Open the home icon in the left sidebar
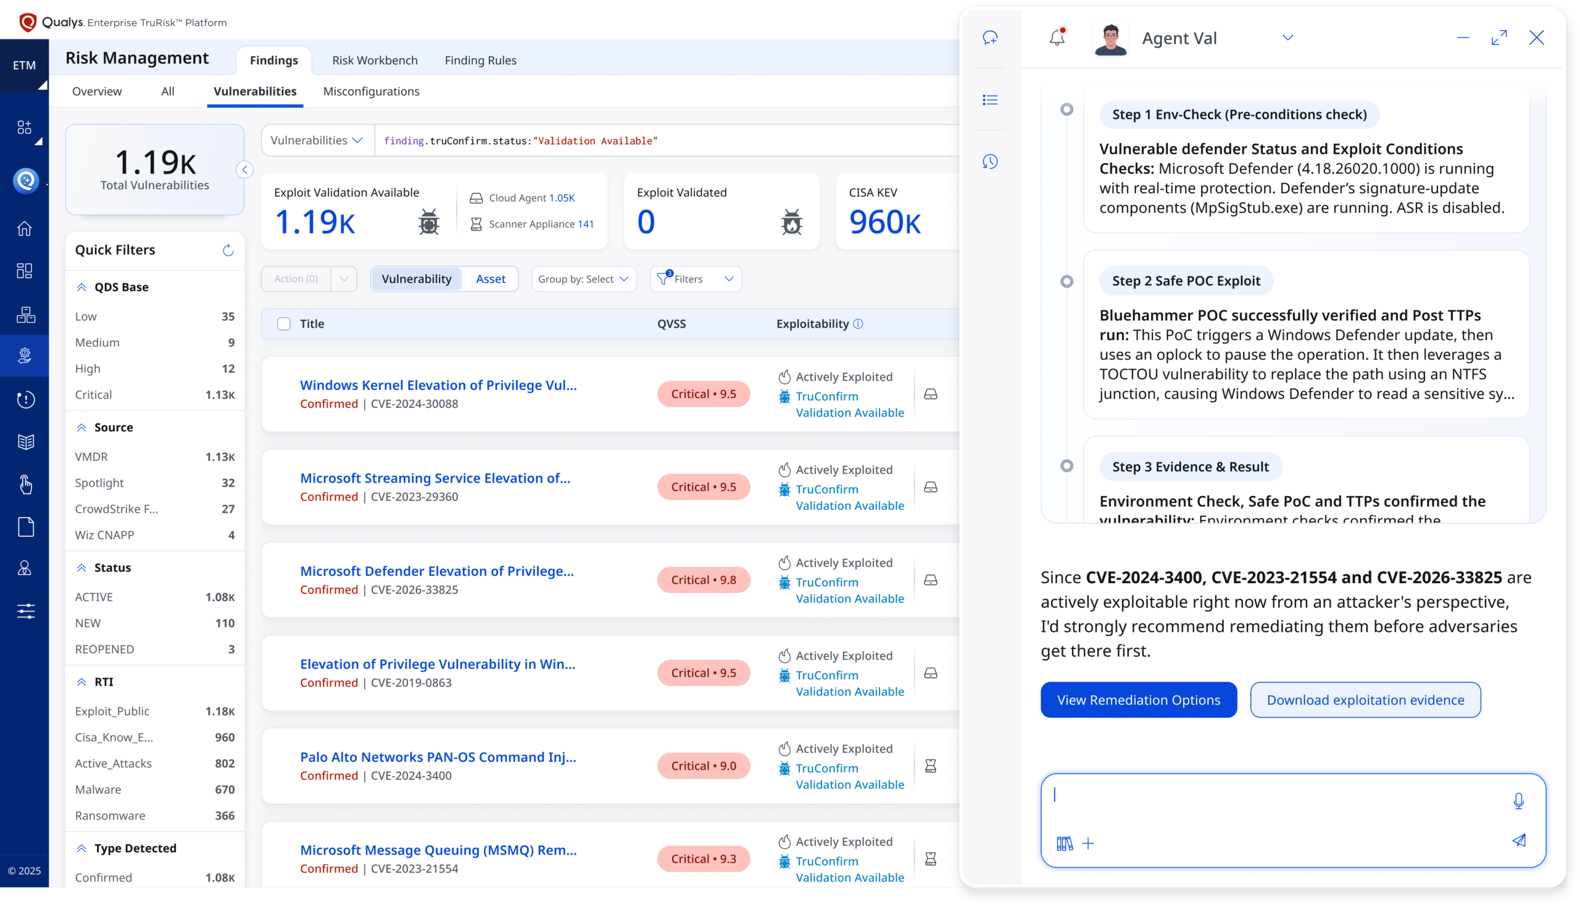 pos(24,229)
